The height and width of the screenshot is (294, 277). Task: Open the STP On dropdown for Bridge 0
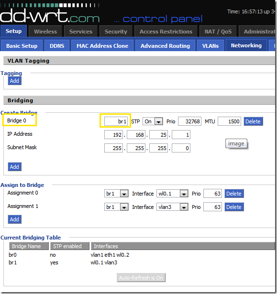(x=153, y=121)
